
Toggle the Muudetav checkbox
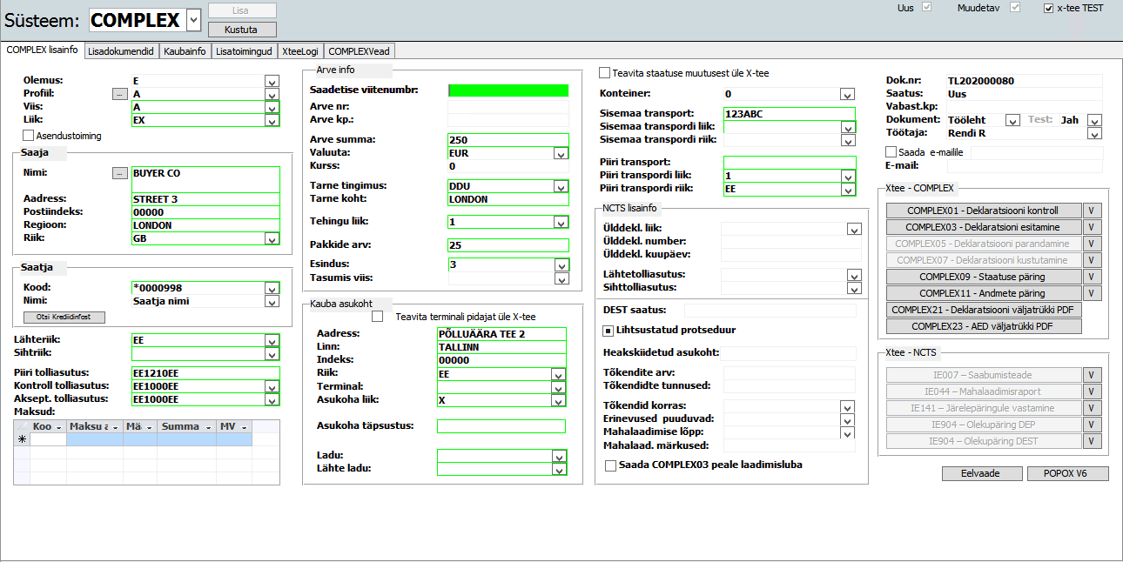point(1015,8)
